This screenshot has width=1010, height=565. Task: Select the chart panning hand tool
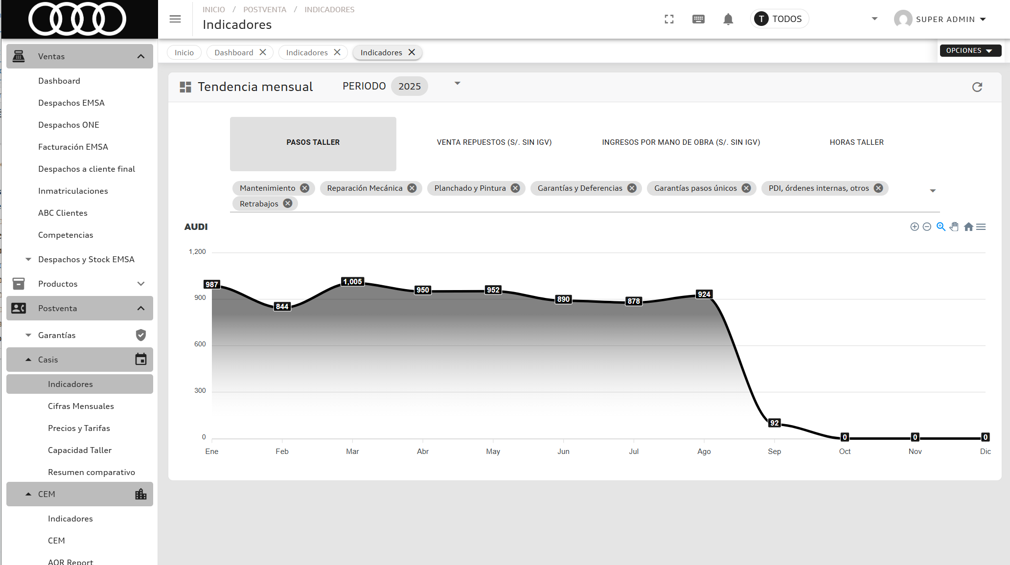[x=954, y=226]
